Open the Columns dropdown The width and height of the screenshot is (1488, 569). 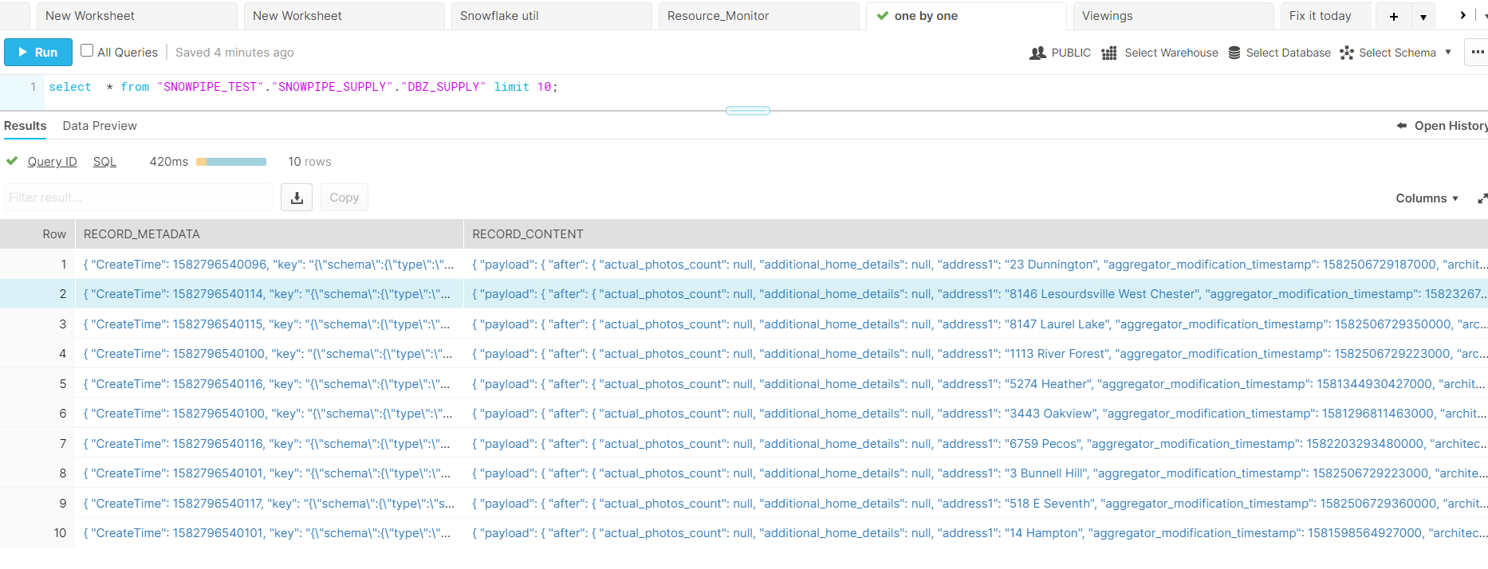1427,198
